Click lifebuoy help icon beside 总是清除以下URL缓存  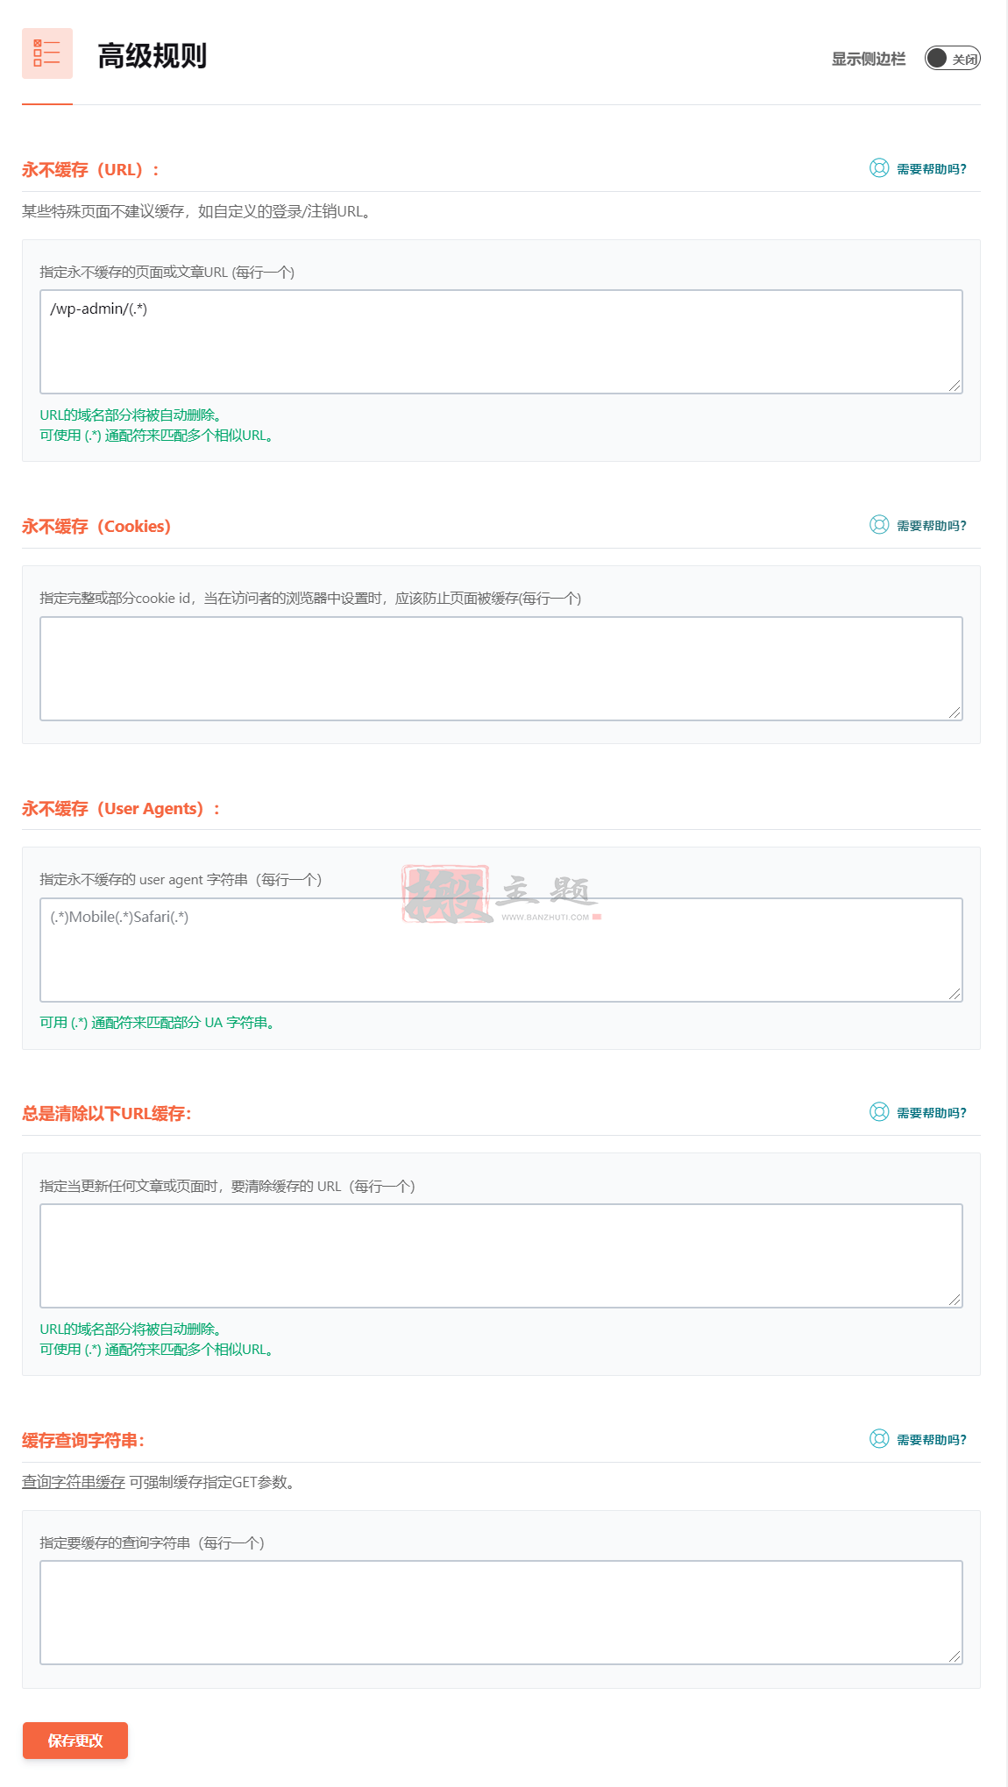click(x=879, y=1112)
